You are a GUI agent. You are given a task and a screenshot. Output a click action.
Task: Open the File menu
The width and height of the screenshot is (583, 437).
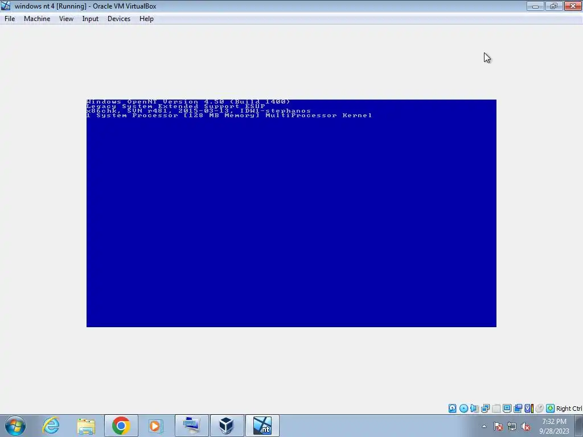(10, 19)
